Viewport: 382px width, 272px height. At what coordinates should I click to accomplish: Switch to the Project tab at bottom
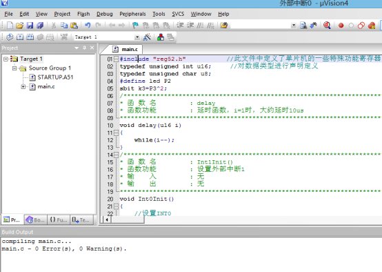pyautogui.click(x=12, y=220)
